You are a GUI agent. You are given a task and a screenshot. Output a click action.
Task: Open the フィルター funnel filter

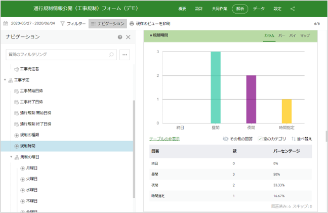(62, 23)
